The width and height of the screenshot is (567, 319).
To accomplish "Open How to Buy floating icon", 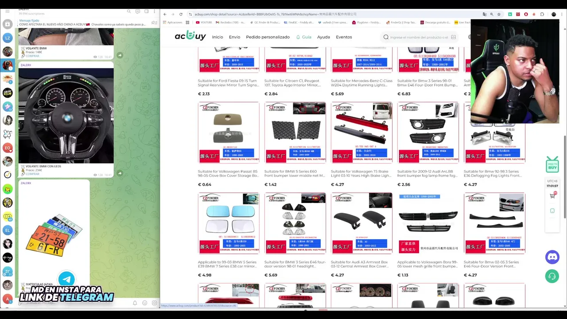I will point(552,164).
